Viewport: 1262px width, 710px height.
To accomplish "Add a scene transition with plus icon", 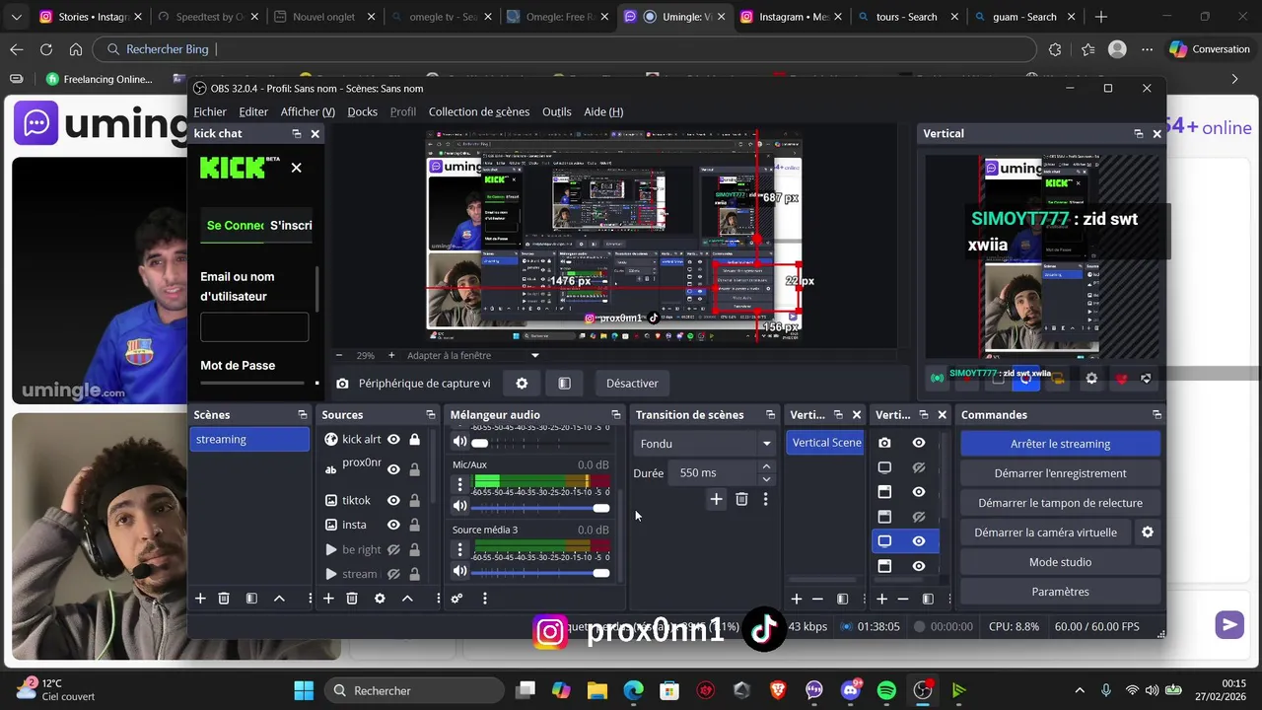I will pyautogui.click(x=716, y=500).
